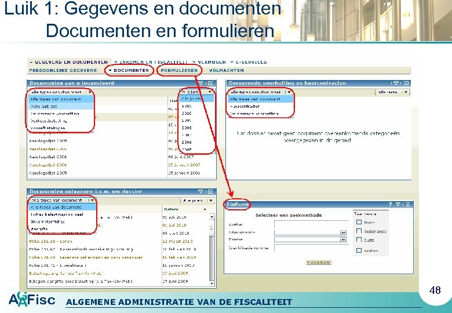Image resolution: width=452 pixels, height=313 pixels.
Task: Select year 2008 in the year list
Action: (x=196, y=128)
